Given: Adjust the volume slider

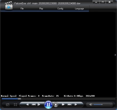Looking at the screenshot, I should (x=102, y=104).
